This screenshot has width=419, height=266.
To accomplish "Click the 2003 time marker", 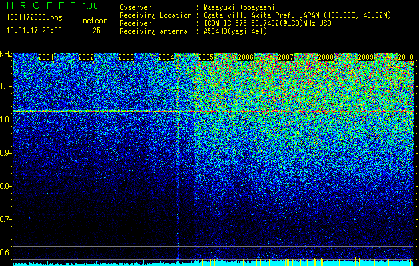I will pyautogui.click(x=126, y=57).
